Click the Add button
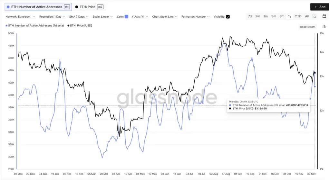This screenshot has height=180, width=330. coord(320,7)
